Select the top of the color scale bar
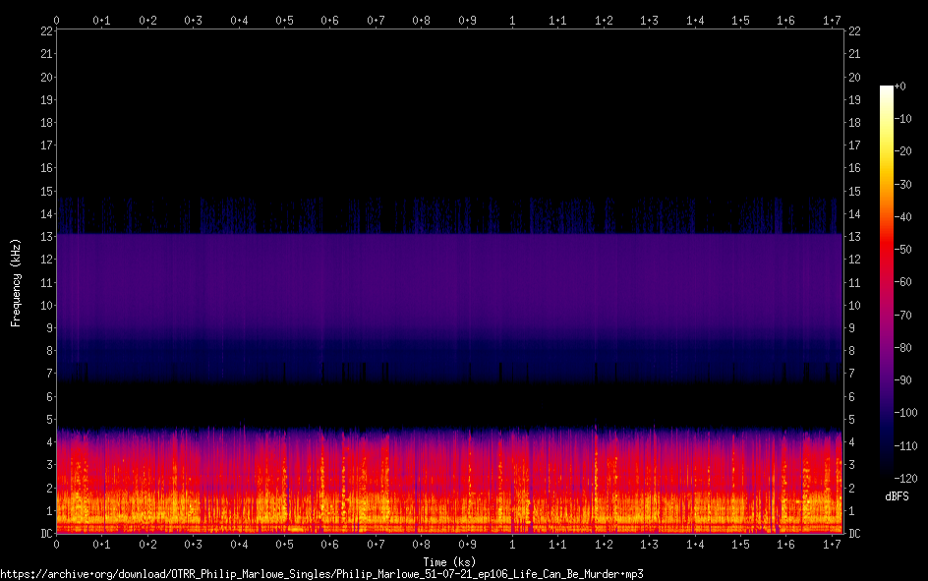The width and height of the screenshot is (928, 581). pos(887,90)
